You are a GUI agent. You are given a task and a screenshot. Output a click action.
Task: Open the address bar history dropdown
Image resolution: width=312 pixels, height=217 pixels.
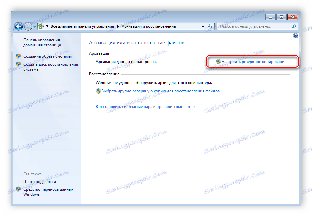(x=203, y=26)
